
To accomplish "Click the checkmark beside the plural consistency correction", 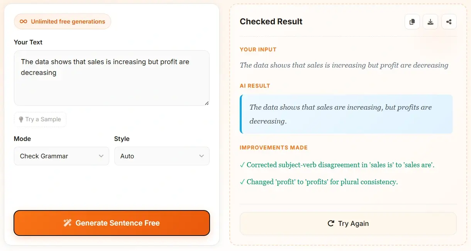I will (243, 181).
